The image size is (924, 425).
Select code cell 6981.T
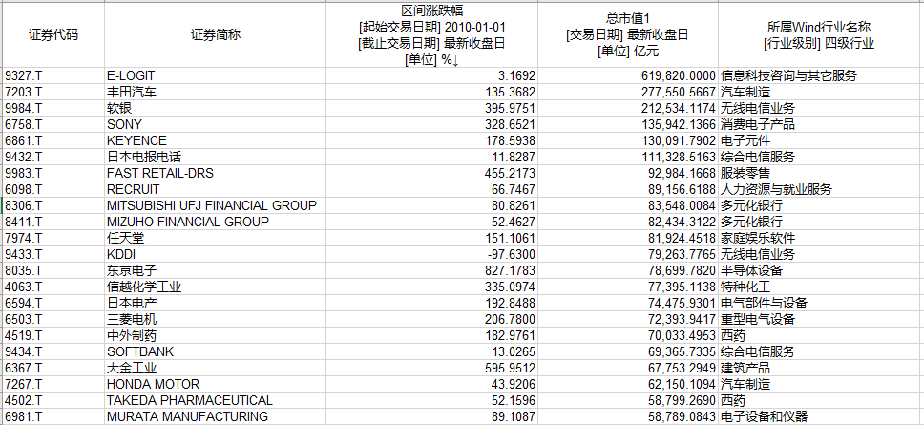pyautogui.click(x=53, y=416)
